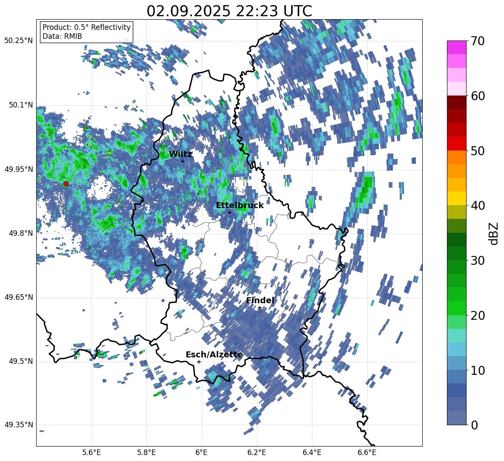Image resolution: width=504 pixels, height=461 pixels.
Task: Click the 50.1°N latitude label
Action: 20,105
